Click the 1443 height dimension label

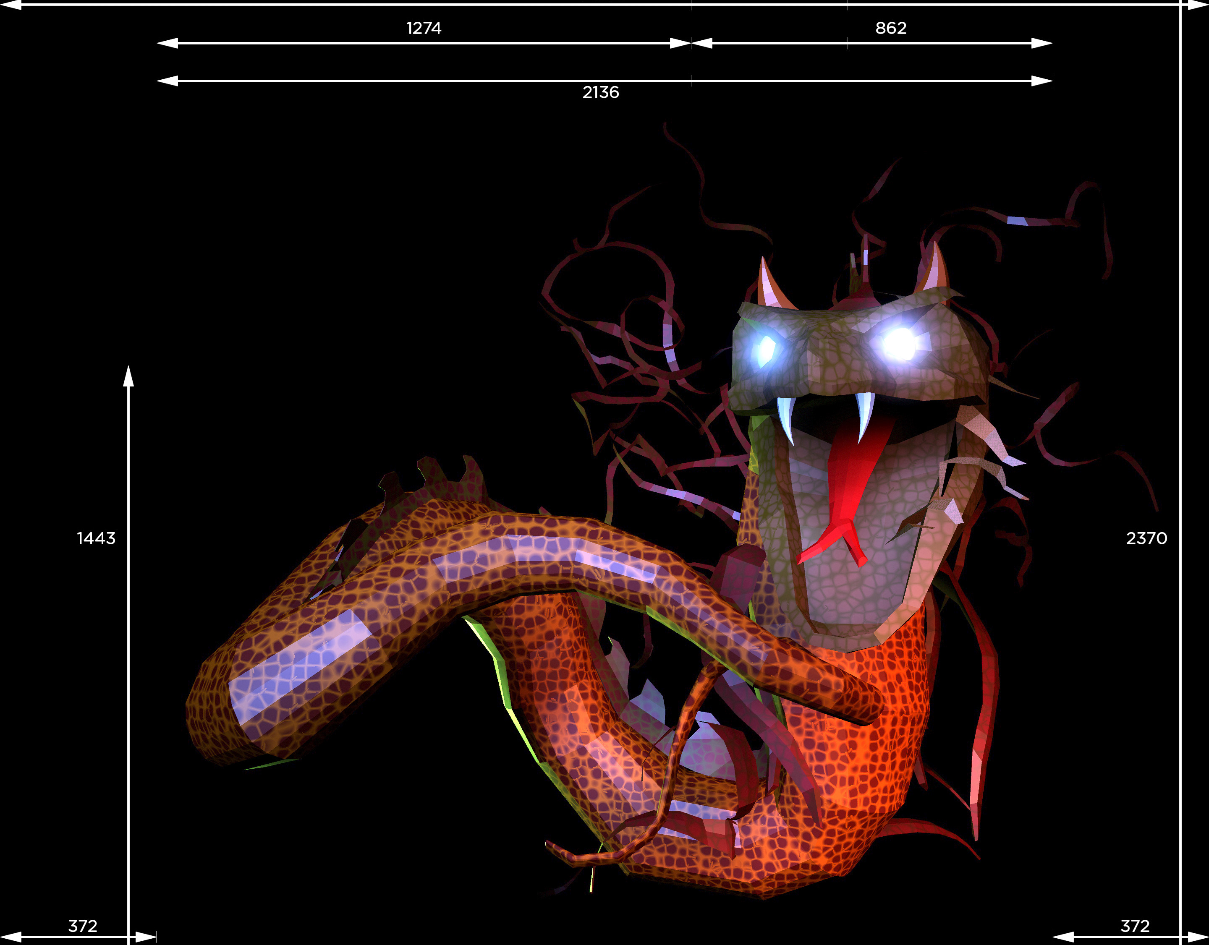pos(96,538)
